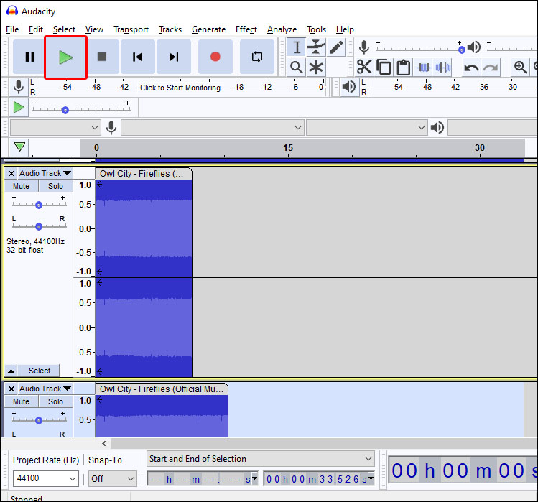
Task: Click the Trim audio outside selection icon
Action: [423, 67]
